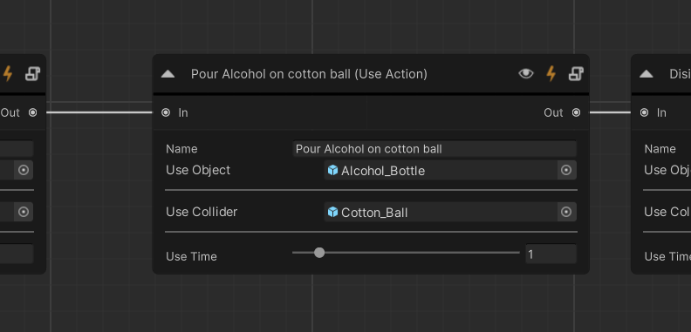Click the Use Collider label in center node

[x=202, y=212]
